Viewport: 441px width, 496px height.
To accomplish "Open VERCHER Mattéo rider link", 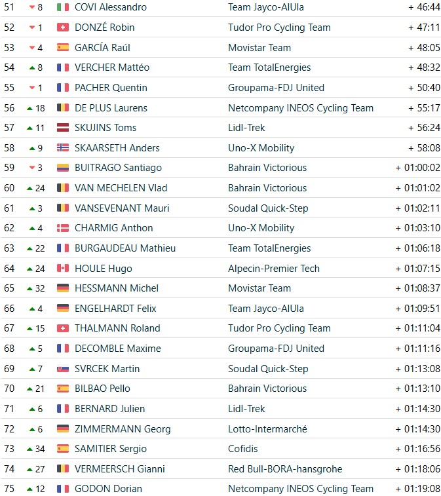I will pyautogui.click(x=112, y=67).
